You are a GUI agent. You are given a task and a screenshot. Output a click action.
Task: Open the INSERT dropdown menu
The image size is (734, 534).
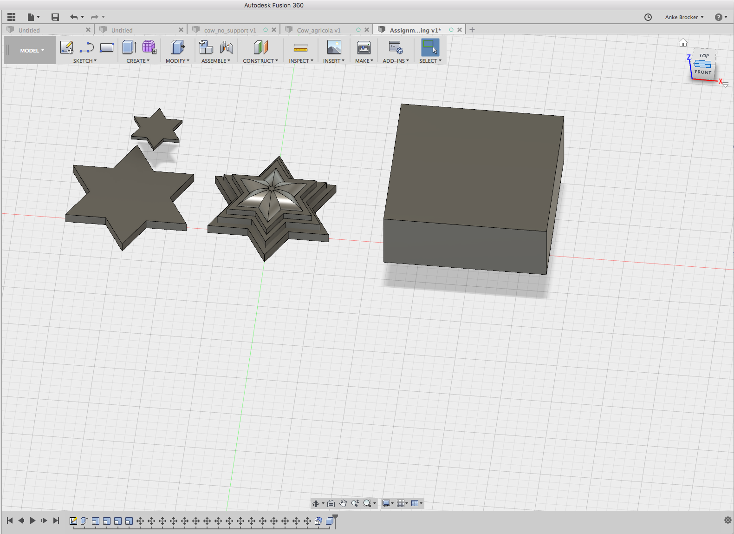(334, 61)
